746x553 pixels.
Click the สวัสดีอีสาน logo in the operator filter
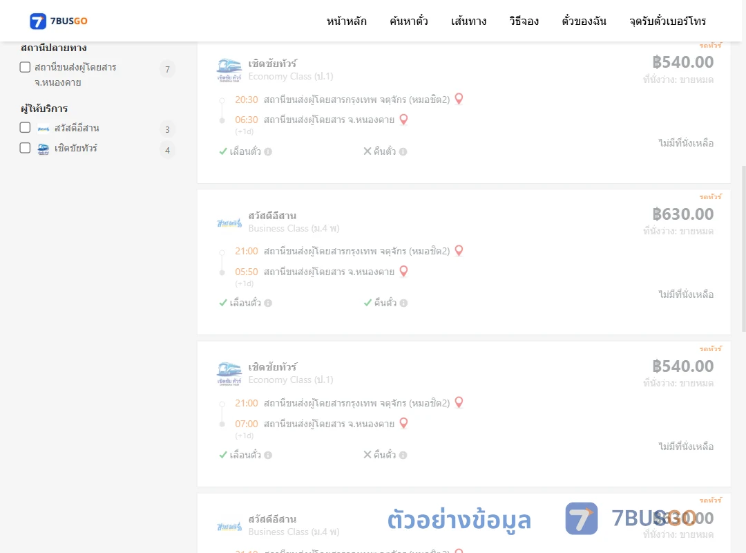(44, 129)
